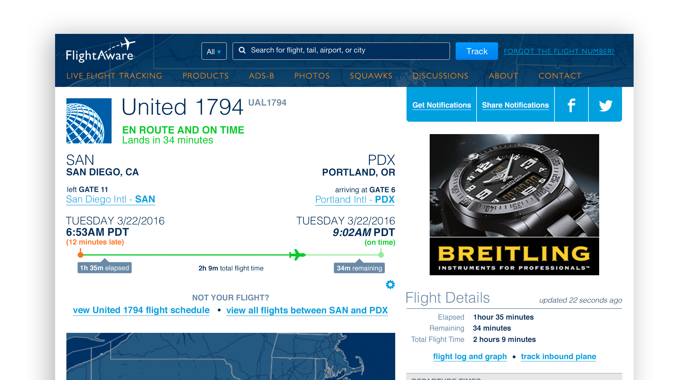Image resolution: width=689 pixels, height=380 pixels.
Task: Go to the Squawks section
Action: (x=371, y=76)
